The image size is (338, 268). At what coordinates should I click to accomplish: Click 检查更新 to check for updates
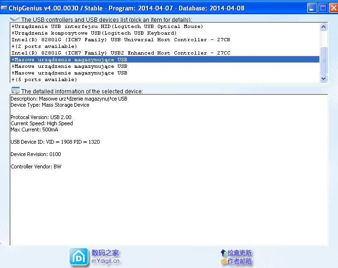coord(240,253)
